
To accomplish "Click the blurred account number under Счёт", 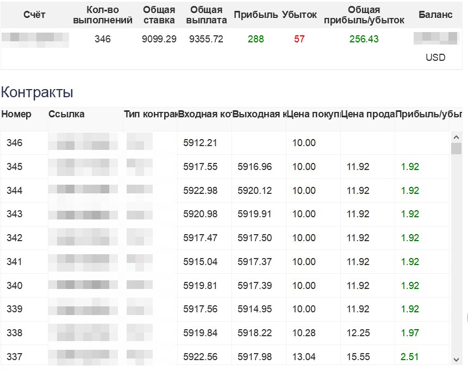I will (35, 40).
